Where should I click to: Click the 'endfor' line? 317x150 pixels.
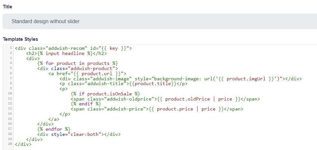(54, 129)
